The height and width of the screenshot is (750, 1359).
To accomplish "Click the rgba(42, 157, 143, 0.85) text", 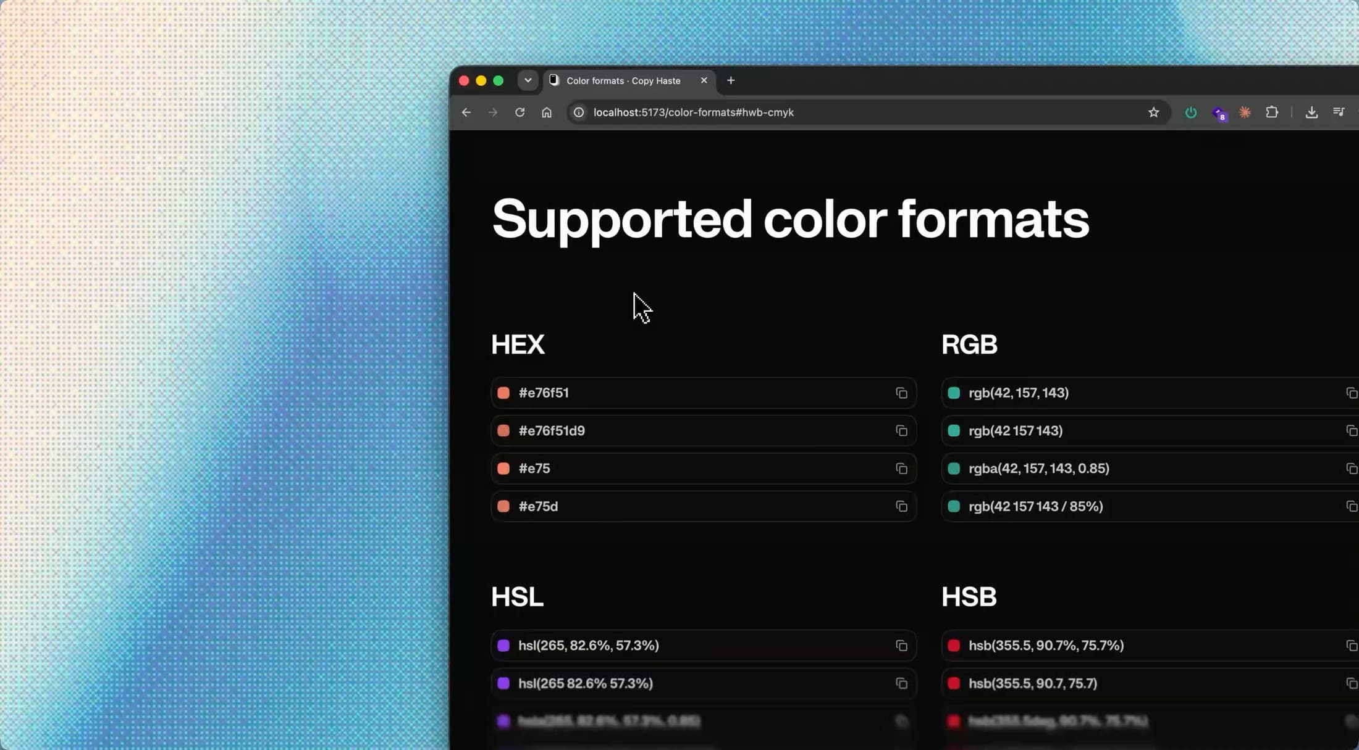I will 1039,469.
